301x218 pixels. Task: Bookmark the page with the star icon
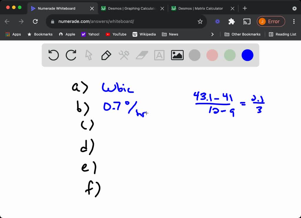coord(200,21)
